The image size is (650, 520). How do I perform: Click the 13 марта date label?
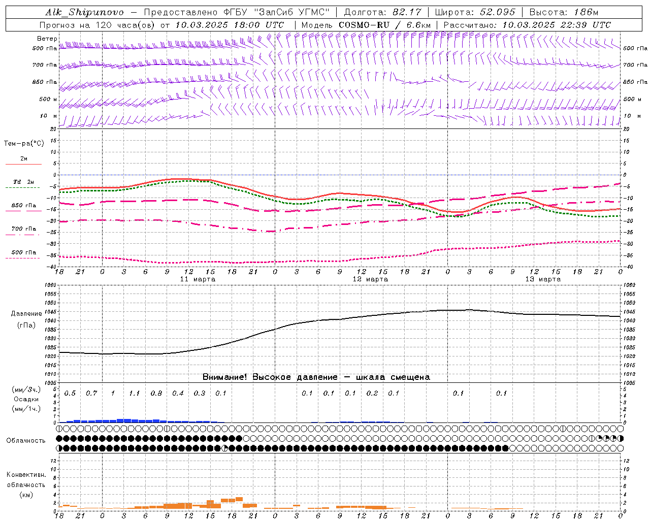543,279
